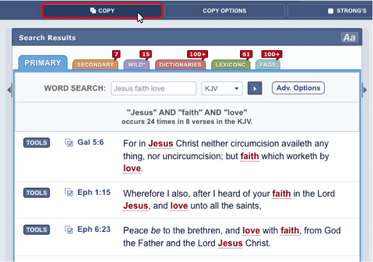Open COPY OPTIONS menu
The width and height of the screenshot is (373, 262).
tap(224, 10)
